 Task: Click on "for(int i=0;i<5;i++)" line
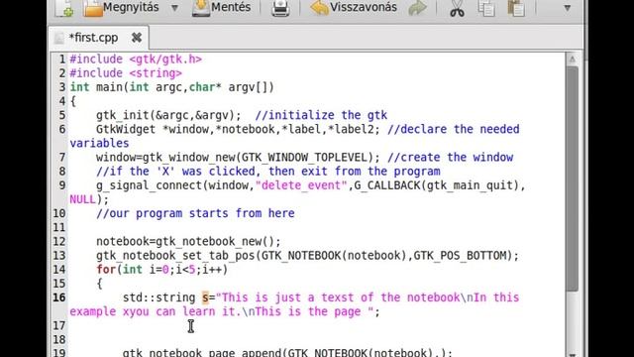162,270
